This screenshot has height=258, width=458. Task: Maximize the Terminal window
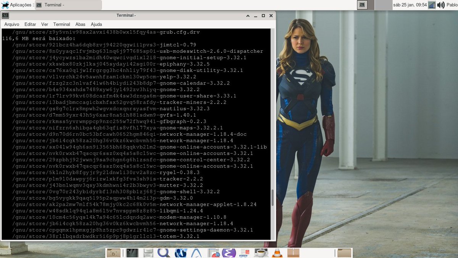(263, 16)
